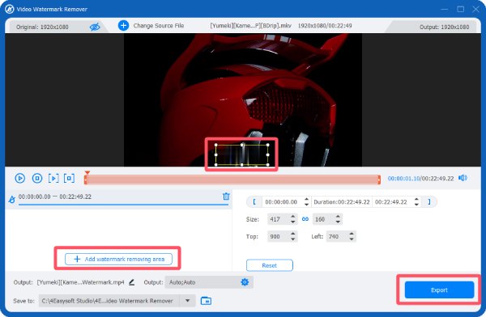Screen dimensions: 486x317
Task: Decrease the Left position value
Action: tap(352, 239)
